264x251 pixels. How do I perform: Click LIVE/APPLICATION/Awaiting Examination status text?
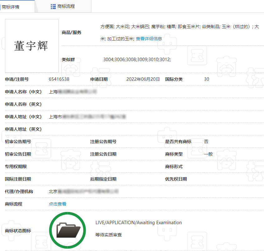(x=139, y=223)
